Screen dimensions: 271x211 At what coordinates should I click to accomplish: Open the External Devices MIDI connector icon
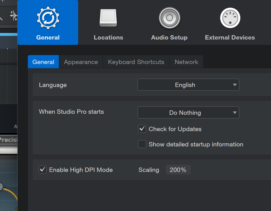pos(230,18)
